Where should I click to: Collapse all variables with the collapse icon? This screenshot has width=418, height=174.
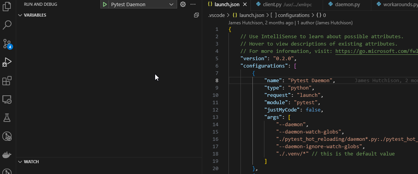pyautogui.click(x=196, y=15)
